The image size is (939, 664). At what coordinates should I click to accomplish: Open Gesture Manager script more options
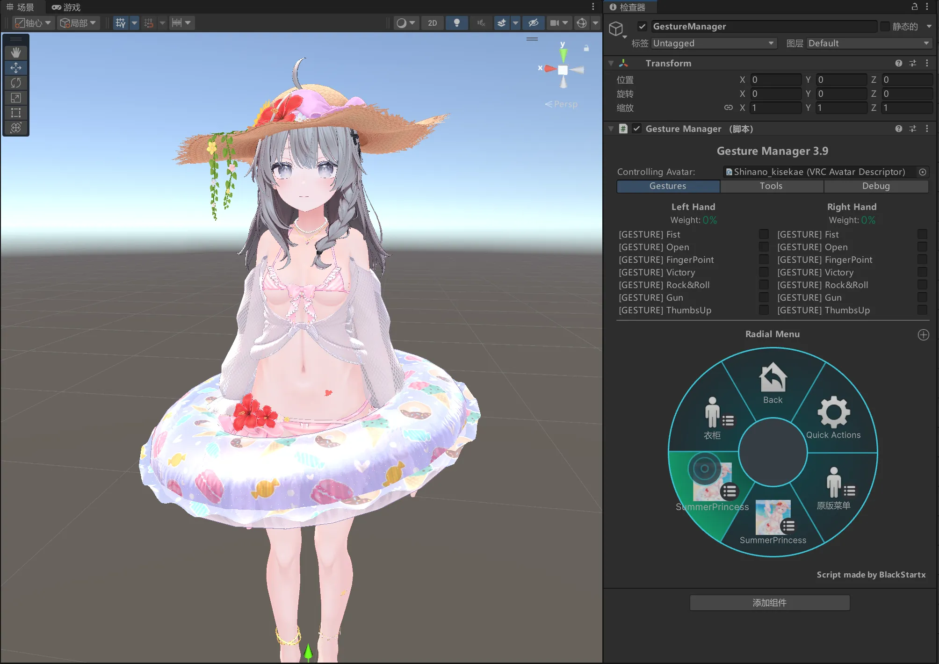pyautogui.click(x=927, y=129)
